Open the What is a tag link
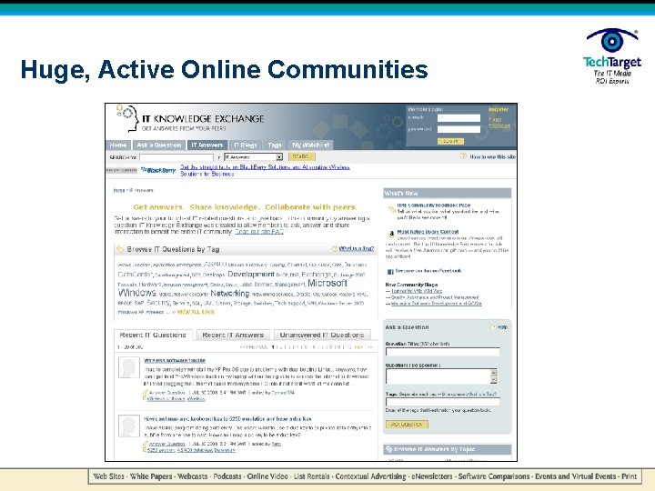Image resolution: width=655 pixels, height=491 pixels. (x=357, y=248)
